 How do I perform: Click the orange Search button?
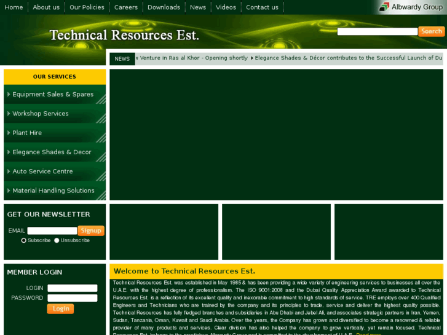(x=432, y=31)
